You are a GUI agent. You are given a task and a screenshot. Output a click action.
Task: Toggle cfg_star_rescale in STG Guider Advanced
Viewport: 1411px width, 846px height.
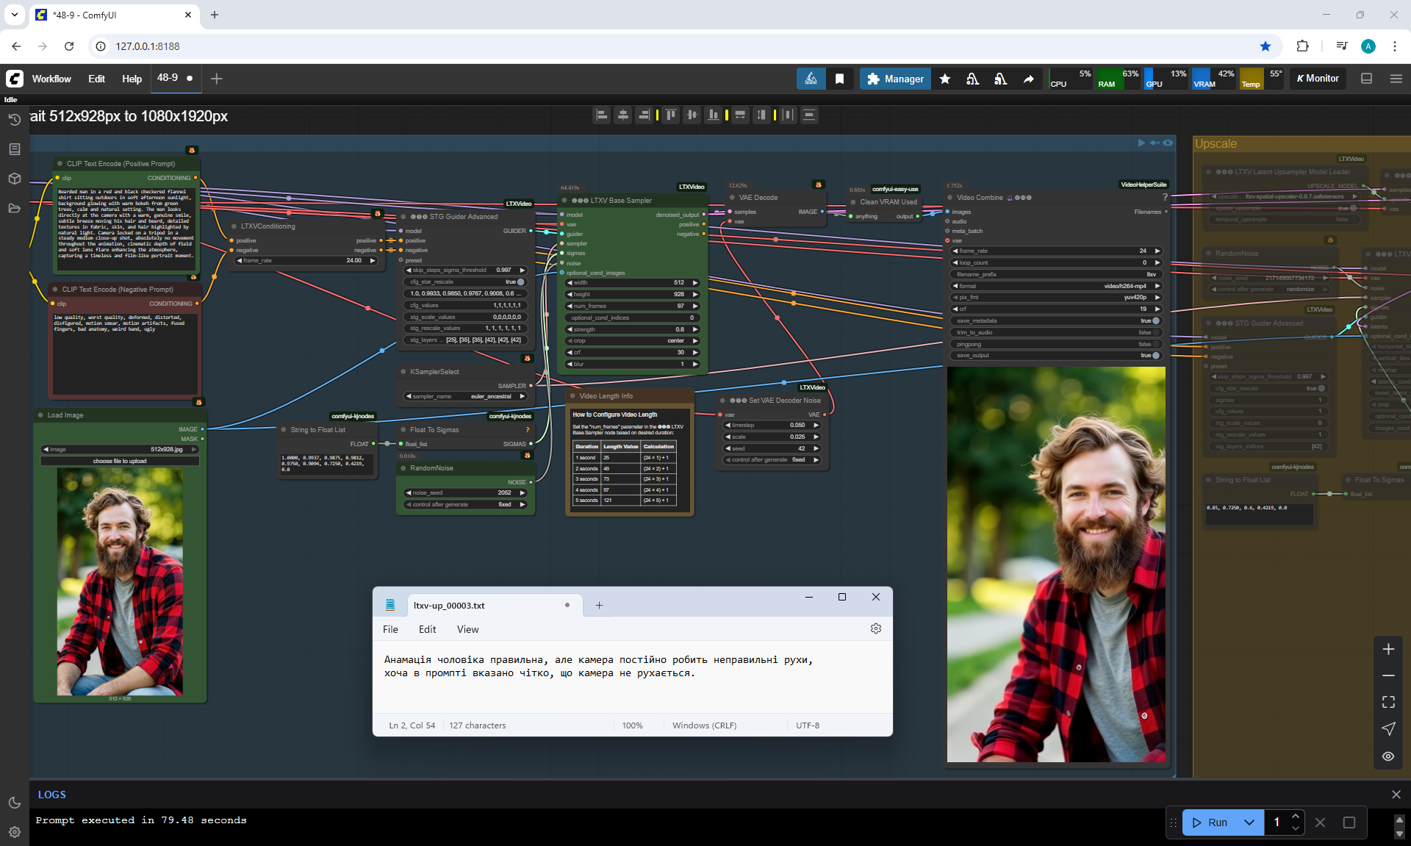[x=520, y=282]
